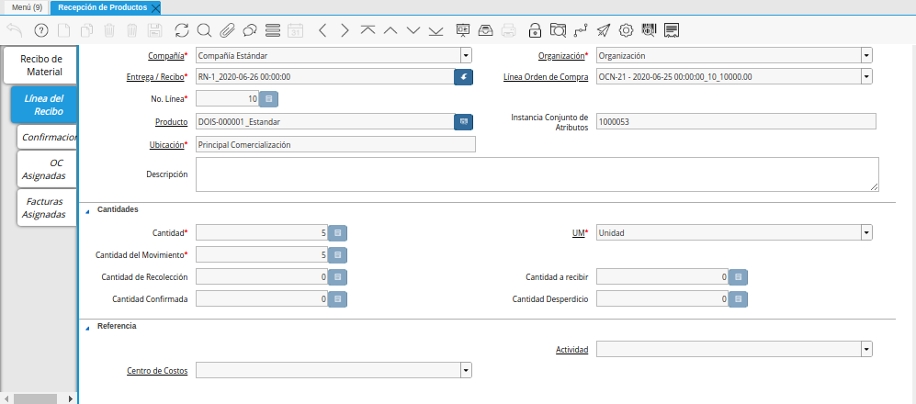The image size is (916, 404).
Task: Open the chat bubbles icon
Action: (x=249, y=30)
